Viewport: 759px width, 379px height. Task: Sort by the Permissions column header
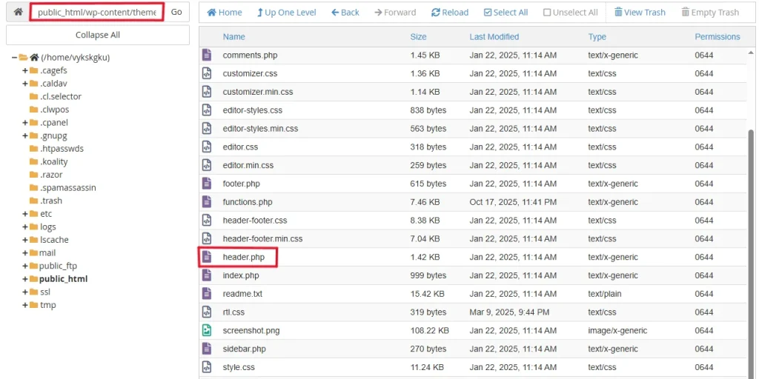(x=717, y=37)
